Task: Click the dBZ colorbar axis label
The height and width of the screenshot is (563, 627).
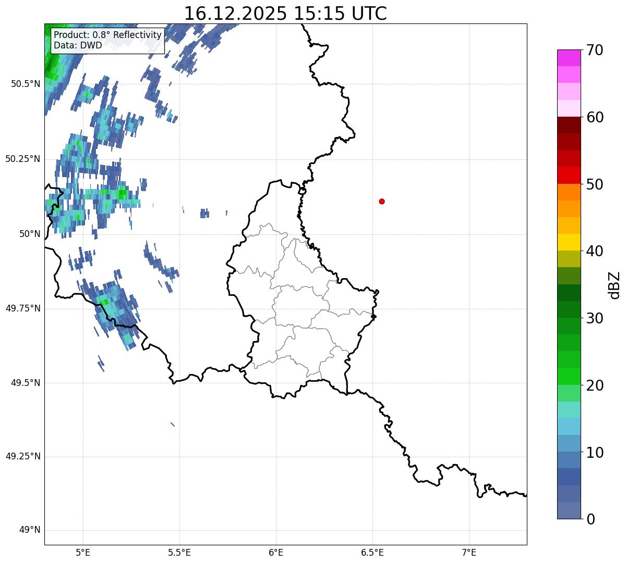Action: pos(614,285)
